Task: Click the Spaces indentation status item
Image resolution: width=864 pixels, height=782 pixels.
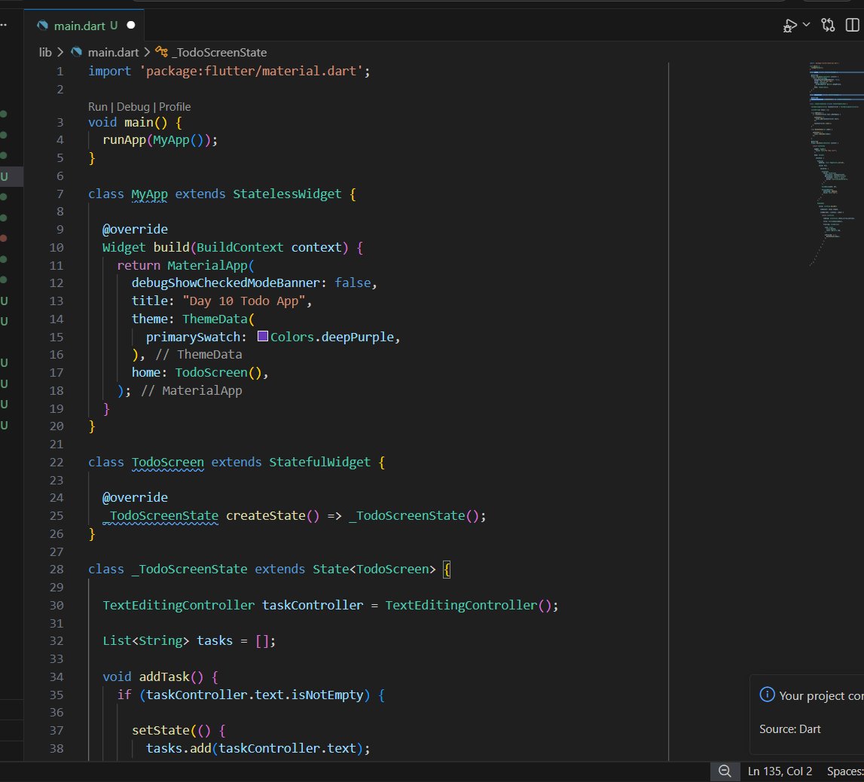Action: (844, 771)
